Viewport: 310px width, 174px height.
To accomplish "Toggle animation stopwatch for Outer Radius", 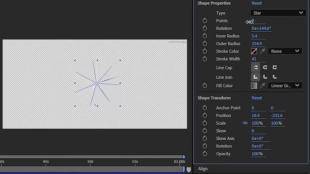I will [205, 43].
